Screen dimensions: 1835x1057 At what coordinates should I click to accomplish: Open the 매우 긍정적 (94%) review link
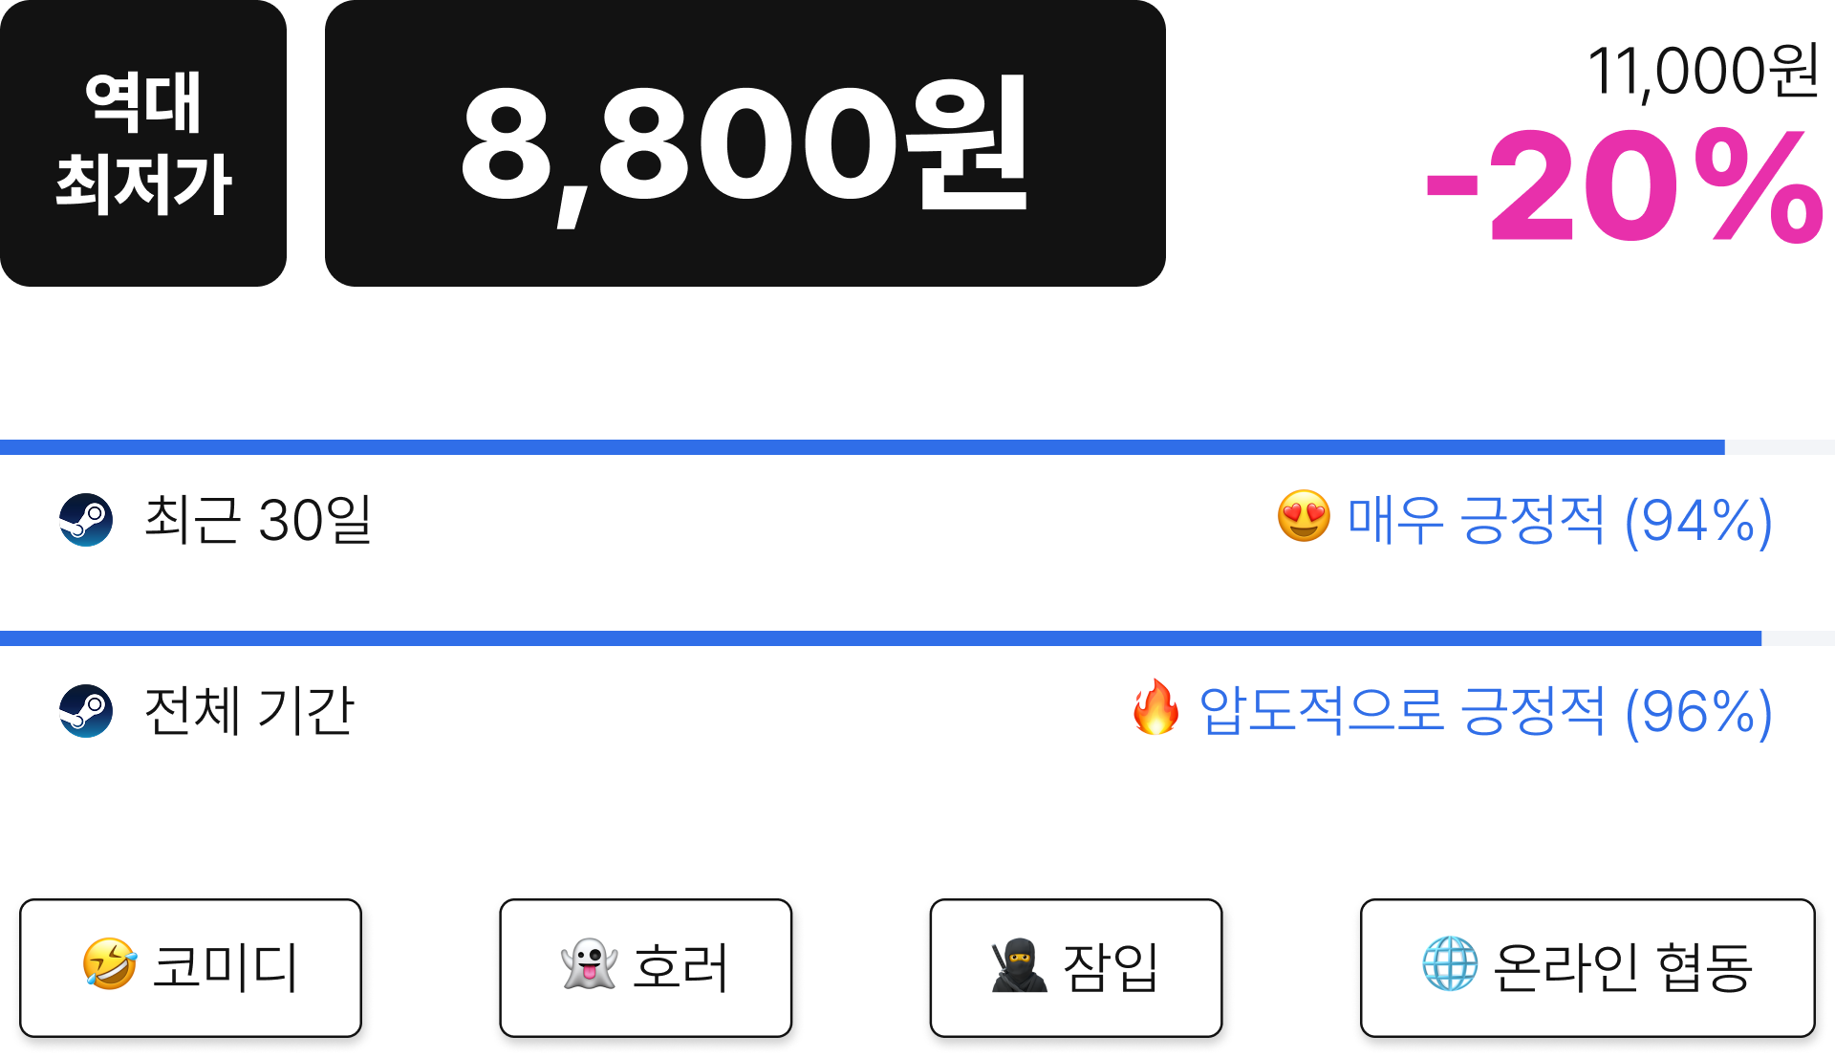click(1559, 522)
